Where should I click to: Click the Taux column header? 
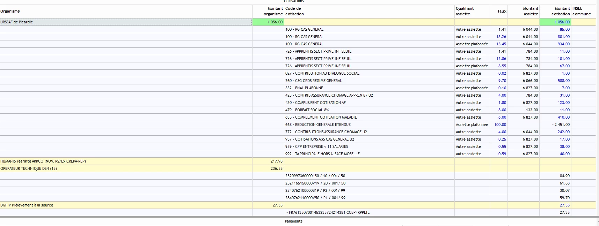(499, 12)
